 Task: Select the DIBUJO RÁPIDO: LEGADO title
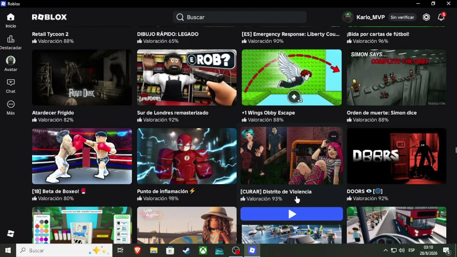click(168, 34)
